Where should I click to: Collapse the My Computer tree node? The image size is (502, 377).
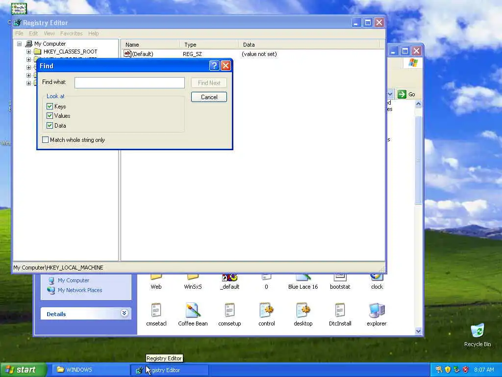(20, 44)
